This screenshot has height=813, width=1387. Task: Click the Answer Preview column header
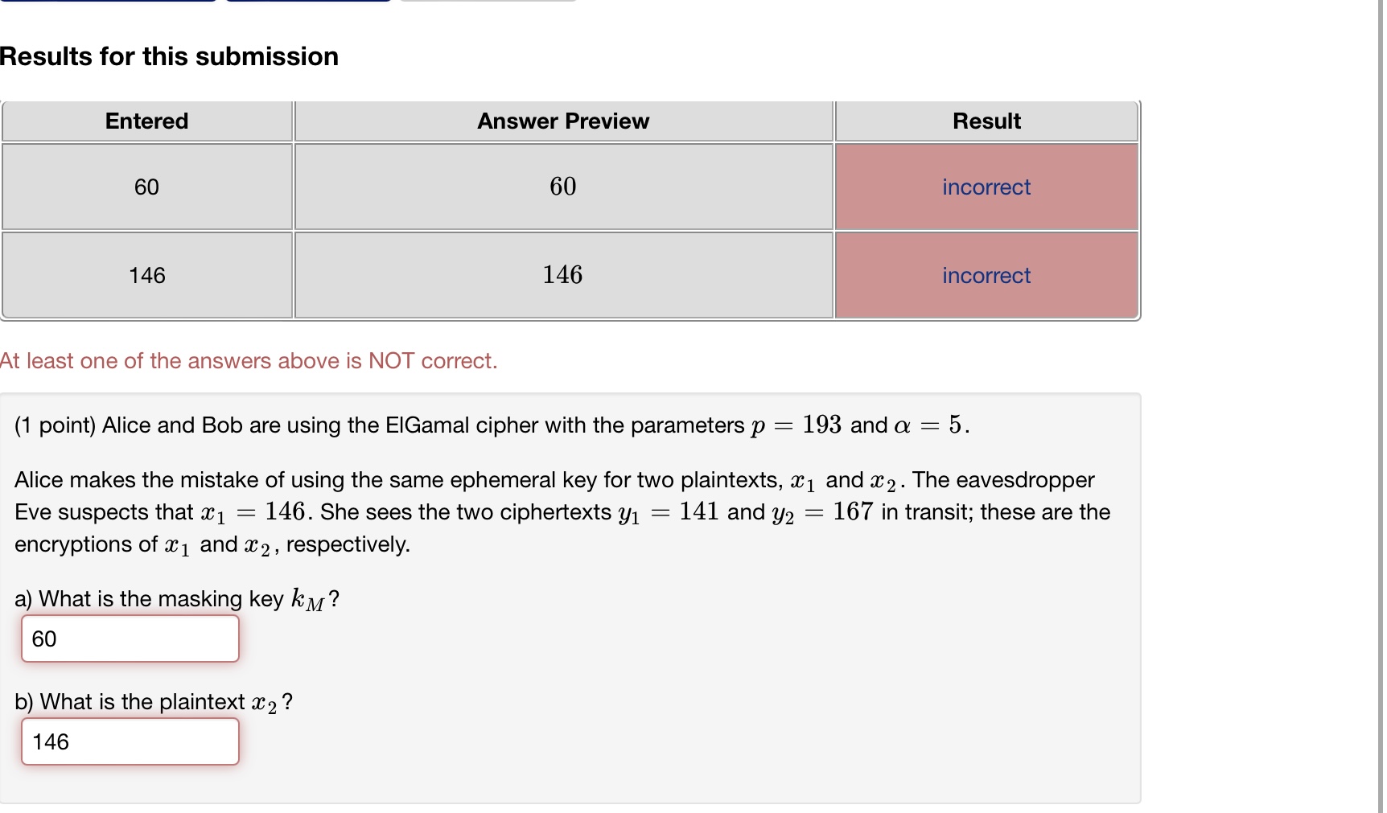[x=562, y=121]
